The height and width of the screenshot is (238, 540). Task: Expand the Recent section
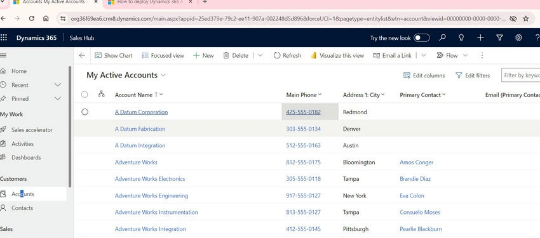click(x=58, y=85)
